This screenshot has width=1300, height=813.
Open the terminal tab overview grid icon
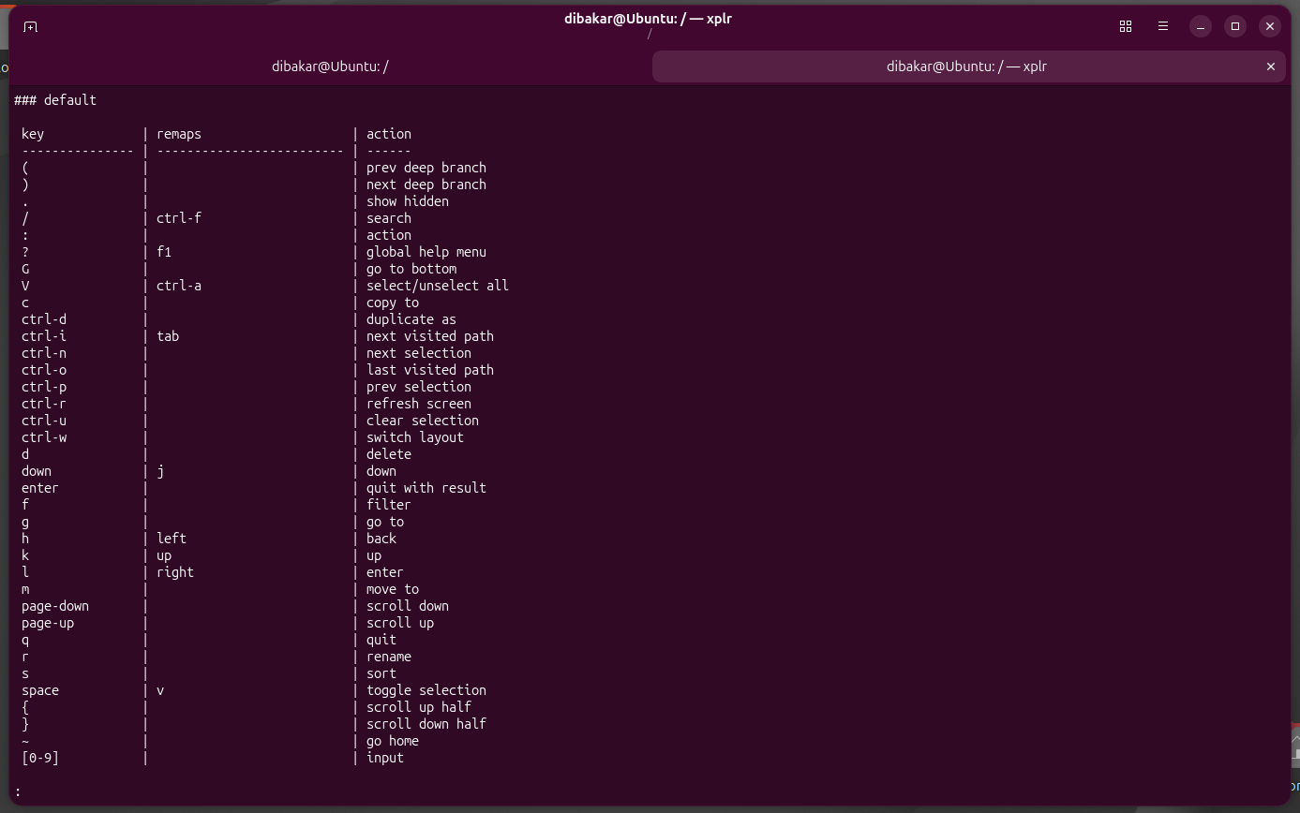(1126, 26)
